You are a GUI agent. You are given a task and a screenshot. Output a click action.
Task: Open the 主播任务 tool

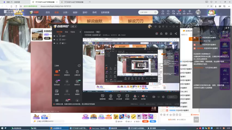pyautogui.click(x=77, y=73)
